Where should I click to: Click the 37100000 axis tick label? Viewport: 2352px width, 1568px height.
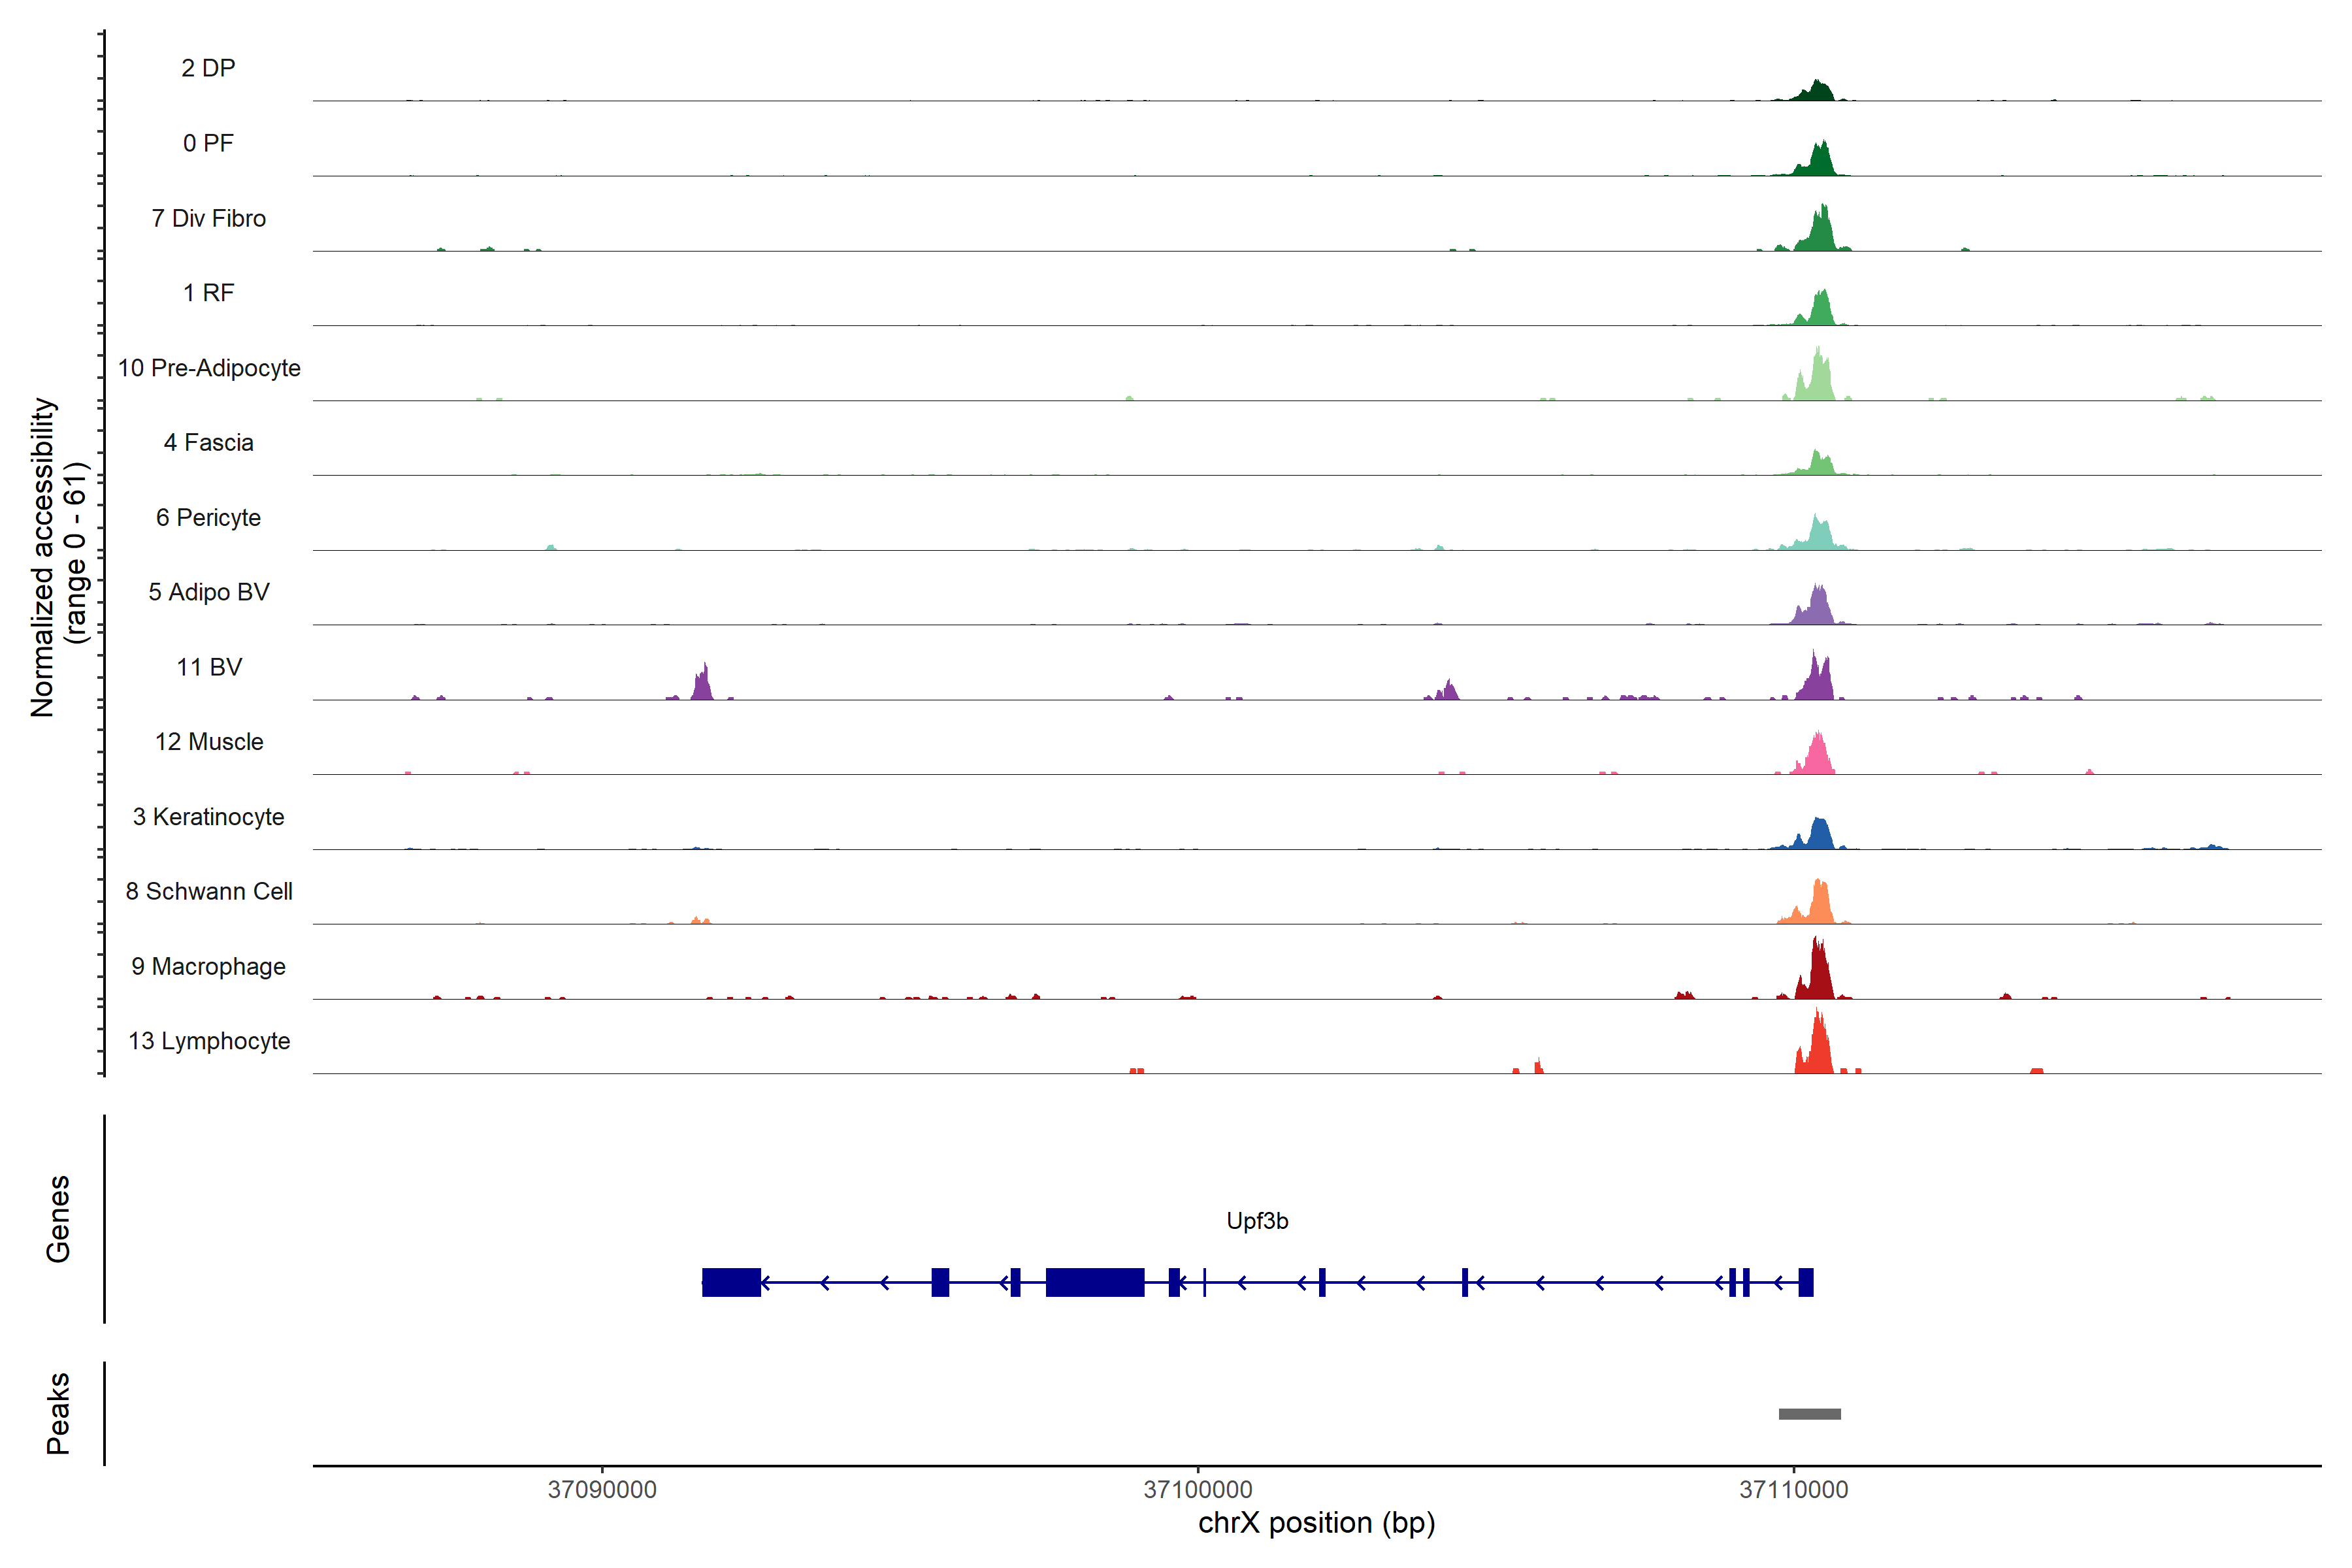[x=1198, y=1490]
